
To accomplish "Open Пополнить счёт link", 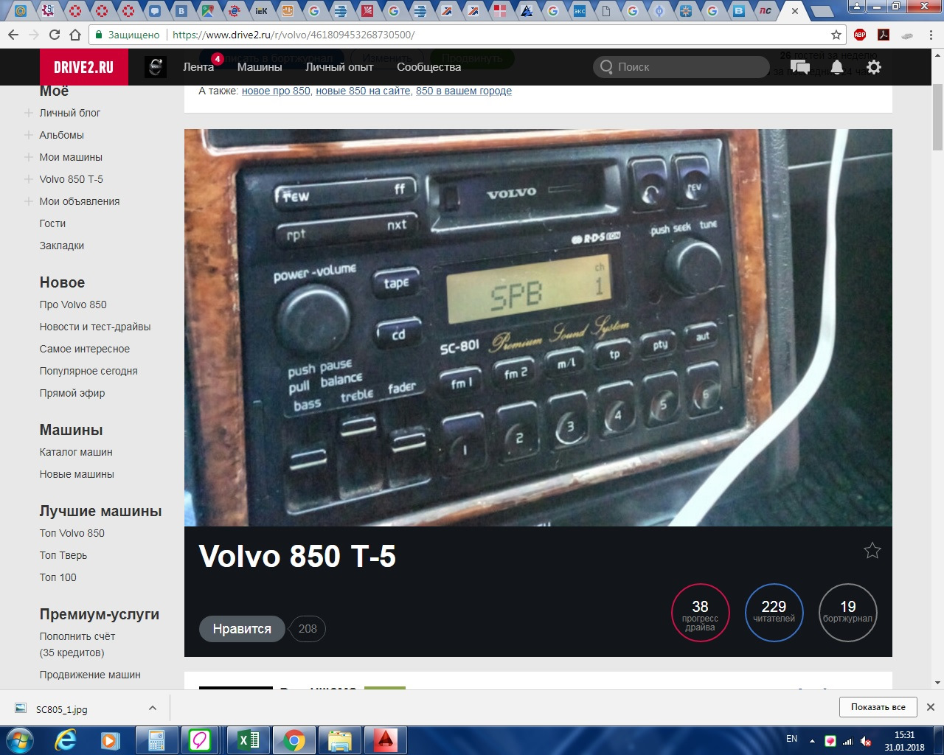I will click(x=77, y=636).
